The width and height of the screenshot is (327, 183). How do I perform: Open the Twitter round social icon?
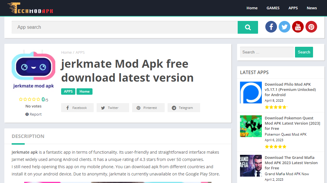pyautogui.click(x=285, y=27)
